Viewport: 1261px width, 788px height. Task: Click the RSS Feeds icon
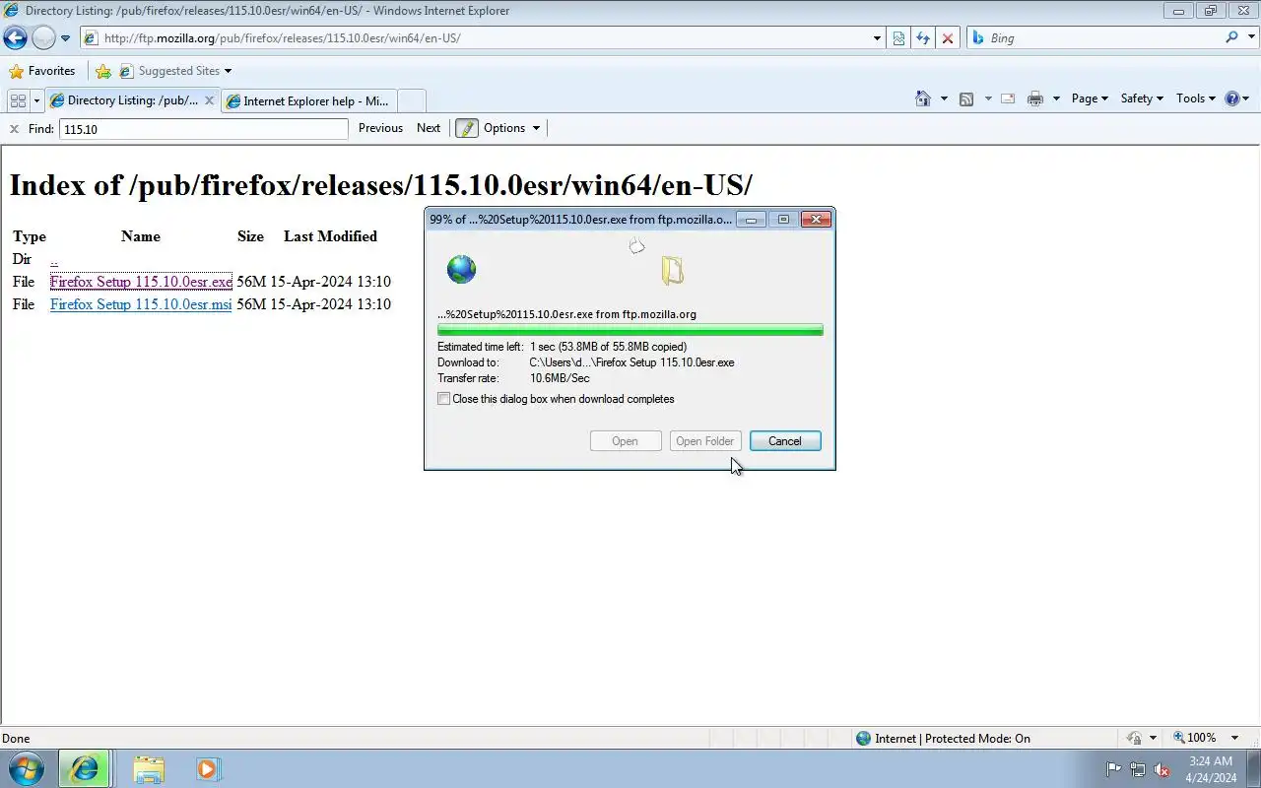(966, 98)
